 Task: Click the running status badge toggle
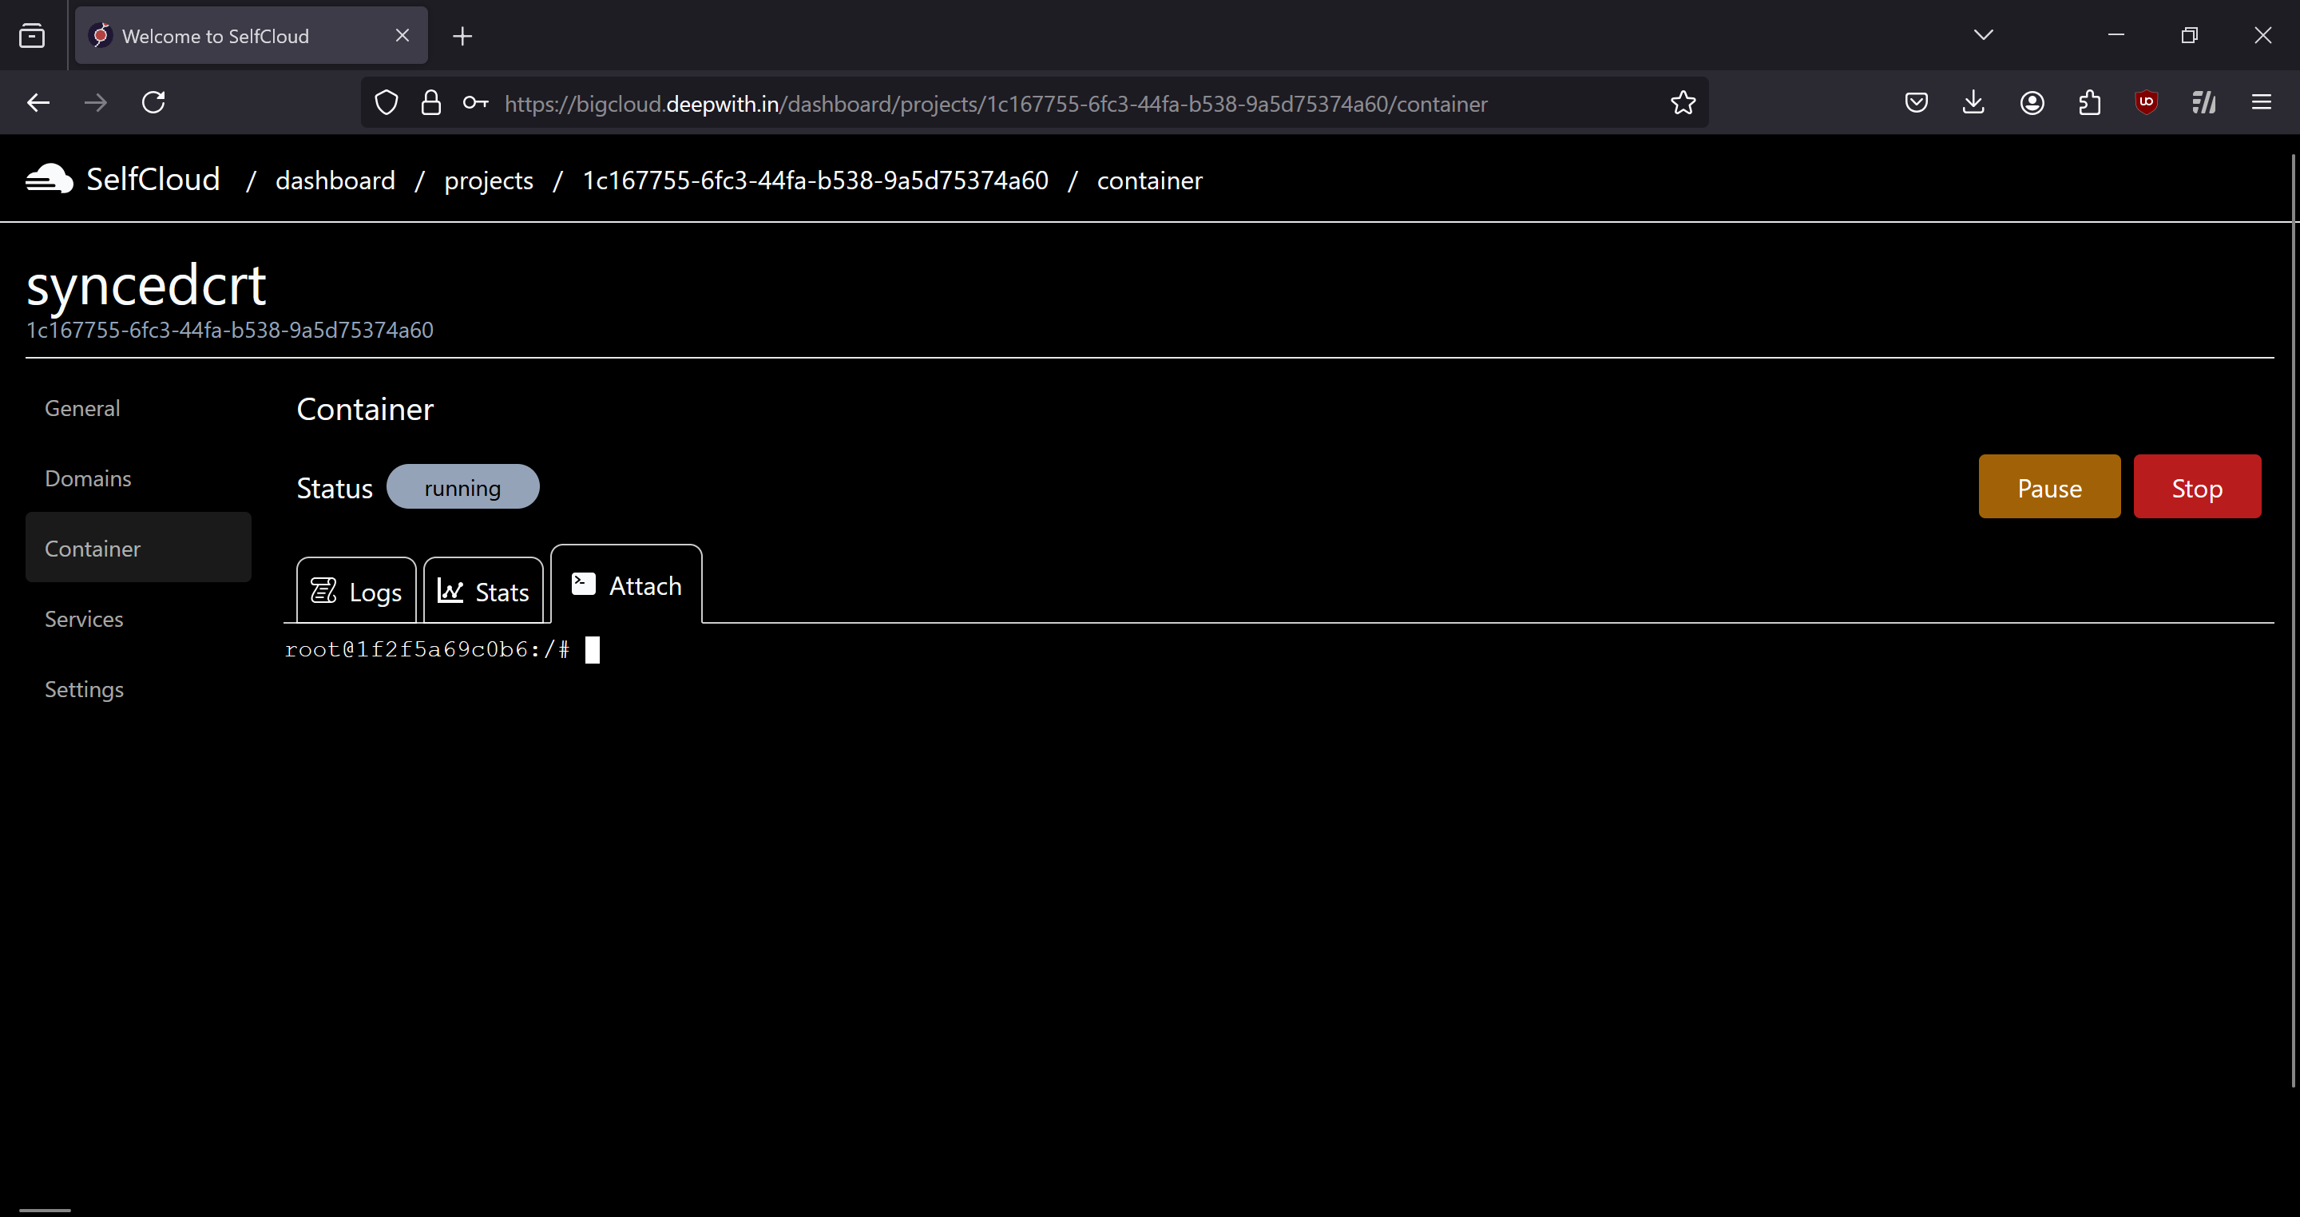tap(462, 487)
